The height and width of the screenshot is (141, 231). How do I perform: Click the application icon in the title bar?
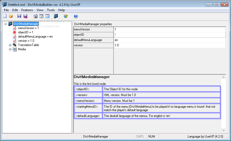point(5,4)
